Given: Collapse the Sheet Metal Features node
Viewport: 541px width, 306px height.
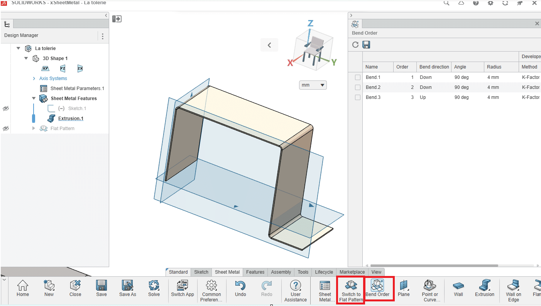Looking at the screenshot, I should (x=34, y=99).
